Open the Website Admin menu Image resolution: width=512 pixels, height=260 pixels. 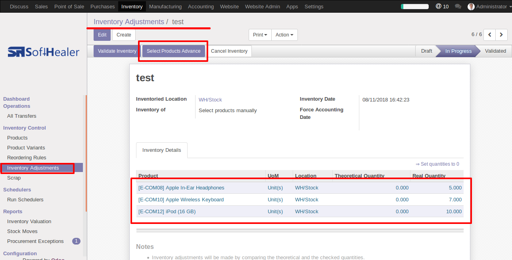click(263, 6)
